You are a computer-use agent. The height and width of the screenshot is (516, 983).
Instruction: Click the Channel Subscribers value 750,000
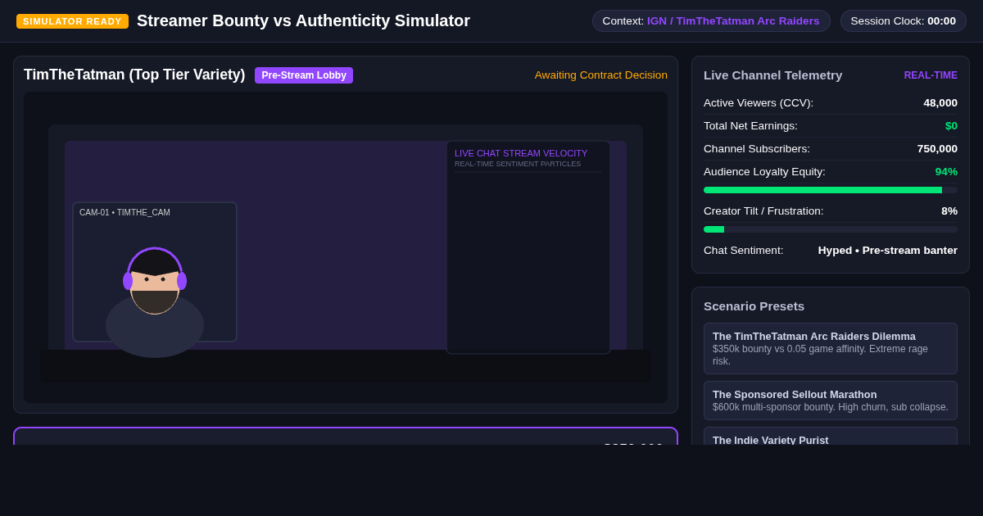coord(937,149)
